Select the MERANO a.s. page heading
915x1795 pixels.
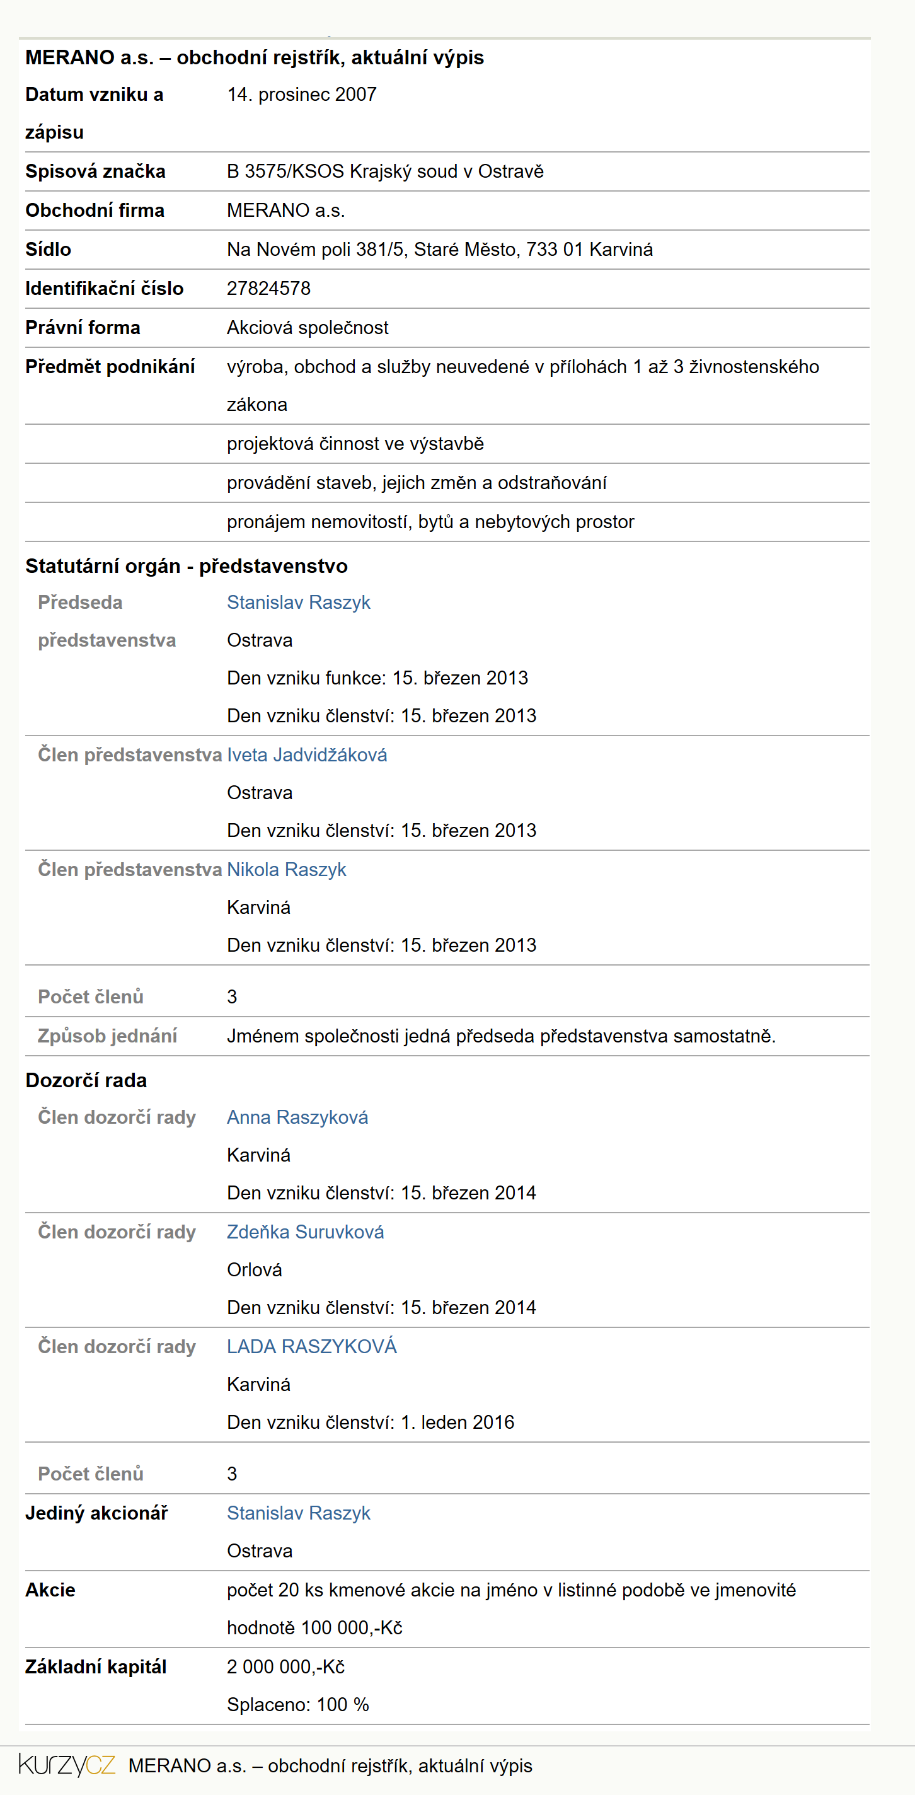click(255, 57)
